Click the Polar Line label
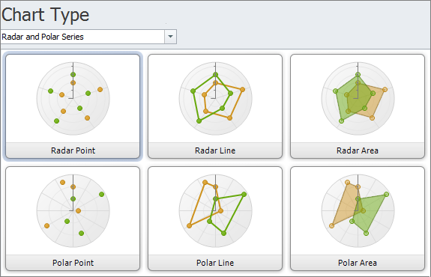 click(x=215, y=263)
